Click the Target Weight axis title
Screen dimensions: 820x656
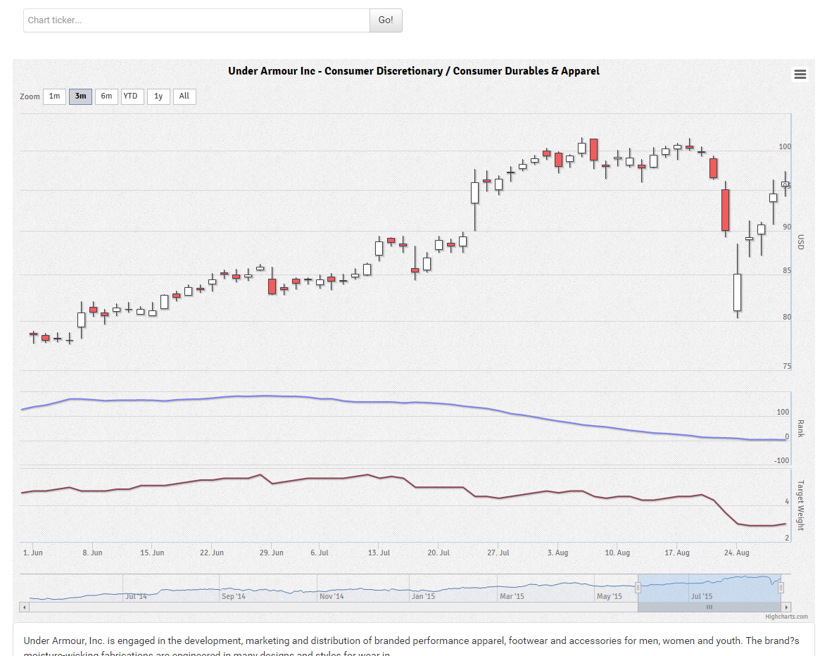coord(801,505)
